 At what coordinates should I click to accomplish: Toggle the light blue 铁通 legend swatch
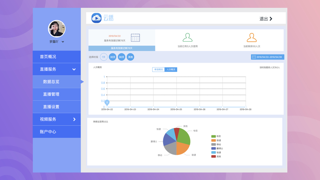[214, 152]
